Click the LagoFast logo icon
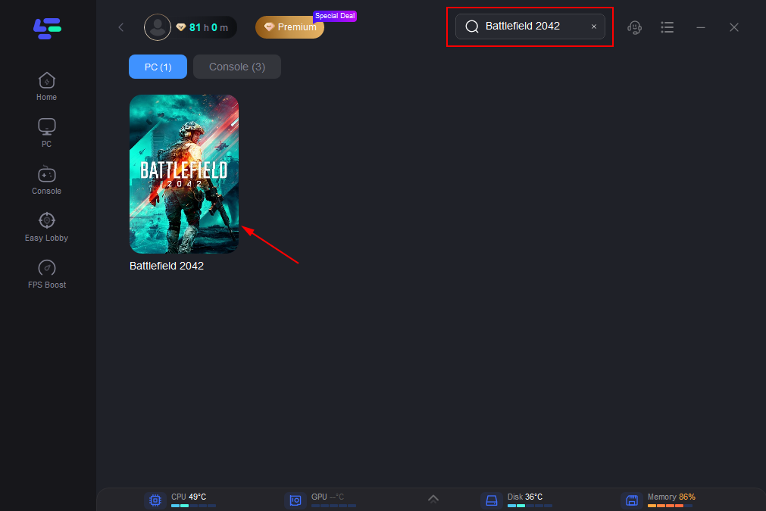 [x=47, y=28]
